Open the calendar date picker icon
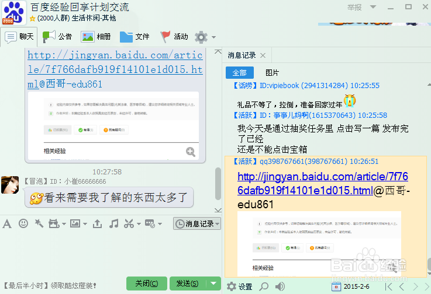Image resolution: width=431 pixels, height=294 pixels. (336, 287)
